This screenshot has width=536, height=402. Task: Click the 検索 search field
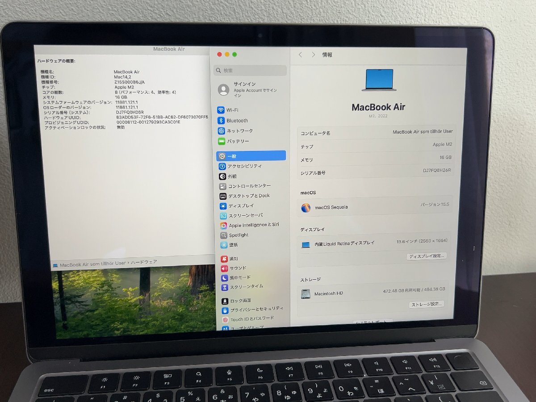pyautogui.click(x=250, y=71)
